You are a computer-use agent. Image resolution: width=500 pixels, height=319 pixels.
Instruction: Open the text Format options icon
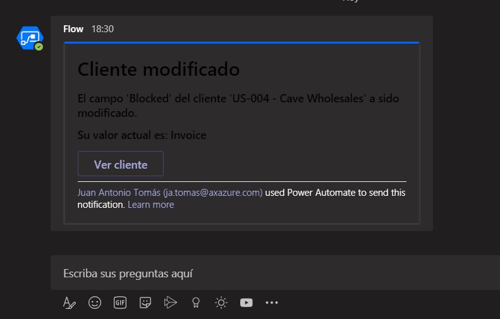(69, 303)
